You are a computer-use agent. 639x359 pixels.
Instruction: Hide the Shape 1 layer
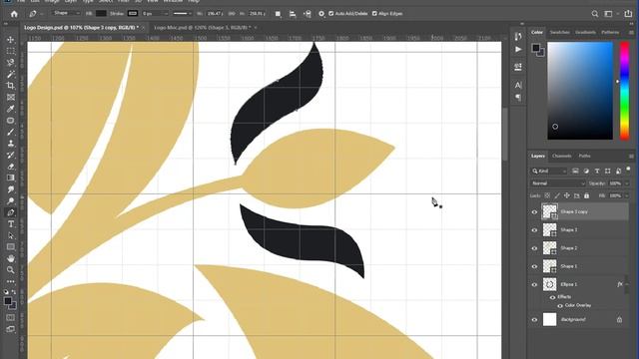534,266
